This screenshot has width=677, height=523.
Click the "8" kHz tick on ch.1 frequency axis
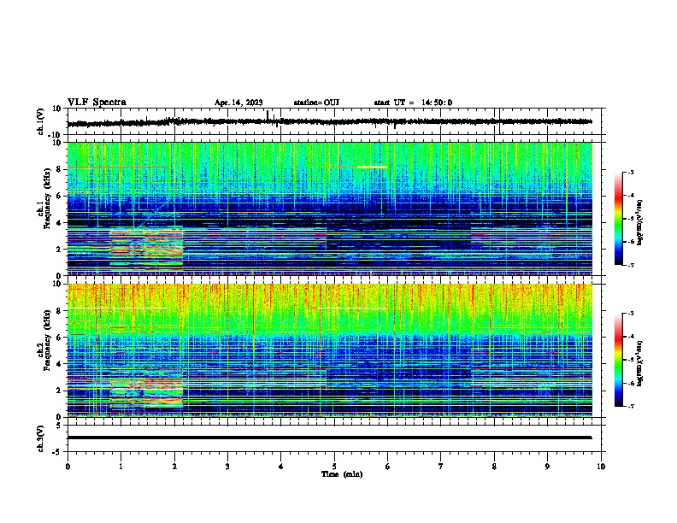(x=60, y=169)
